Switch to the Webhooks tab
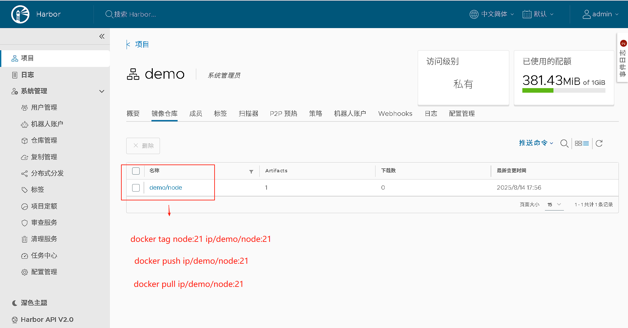The width and height of the screenshot is (628, 328). point(395,114)
